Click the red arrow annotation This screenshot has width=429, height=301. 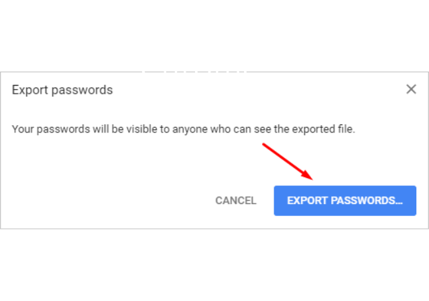coord(288,161)
